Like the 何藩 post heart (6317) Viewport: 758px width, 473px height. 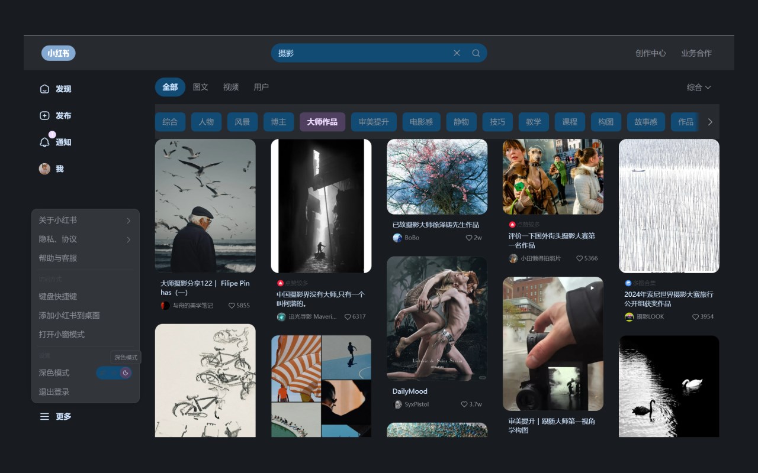[x=348, y=317]
